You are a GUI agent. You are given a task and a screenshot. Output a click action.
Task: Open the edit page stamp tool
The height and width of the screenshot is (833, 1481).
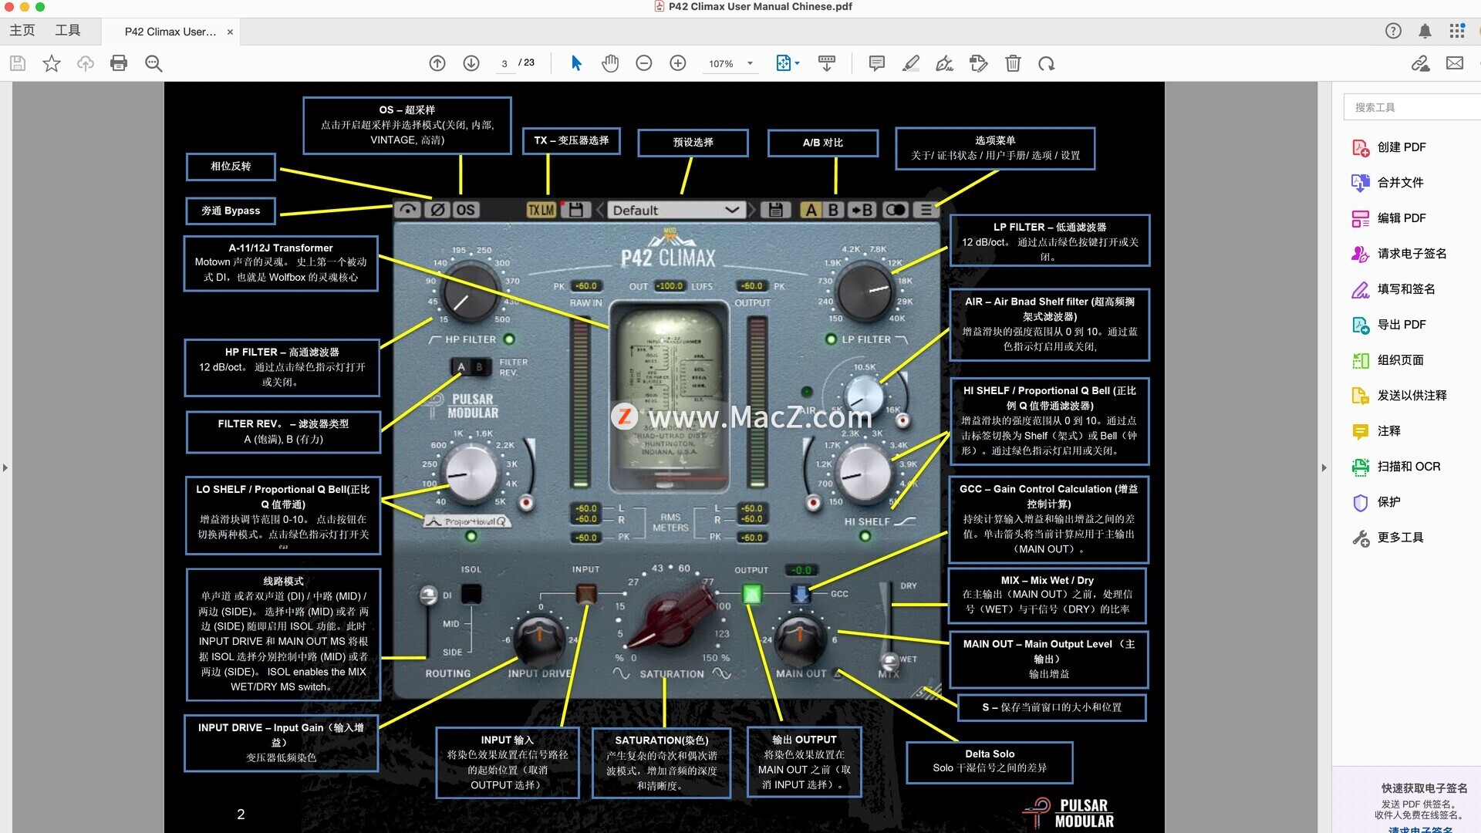tap(979, 63)
